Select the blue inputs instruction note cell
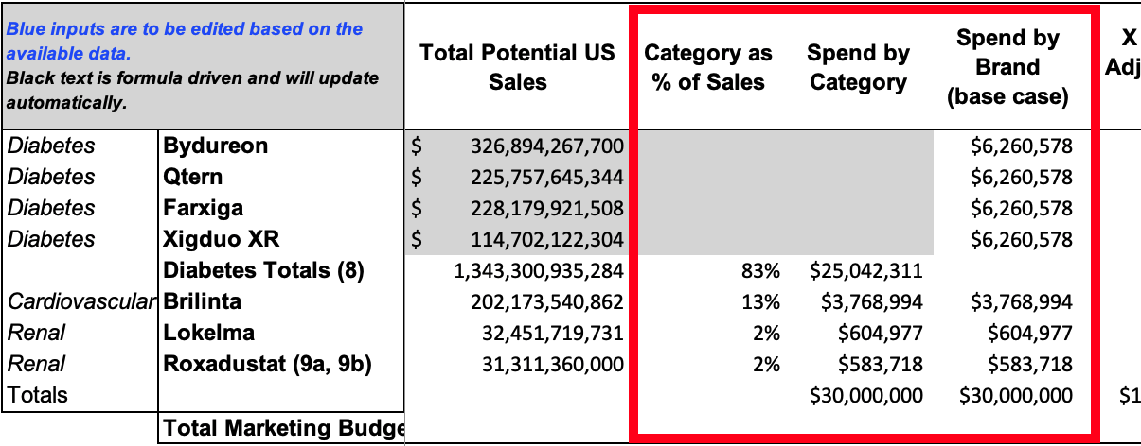This screenshot has width=1141, height=446. coord(203,66)
